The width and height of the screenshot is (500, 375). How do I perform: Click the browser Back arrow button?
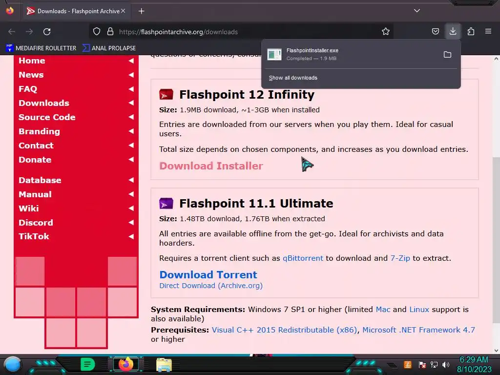click(x=12, y=32)
